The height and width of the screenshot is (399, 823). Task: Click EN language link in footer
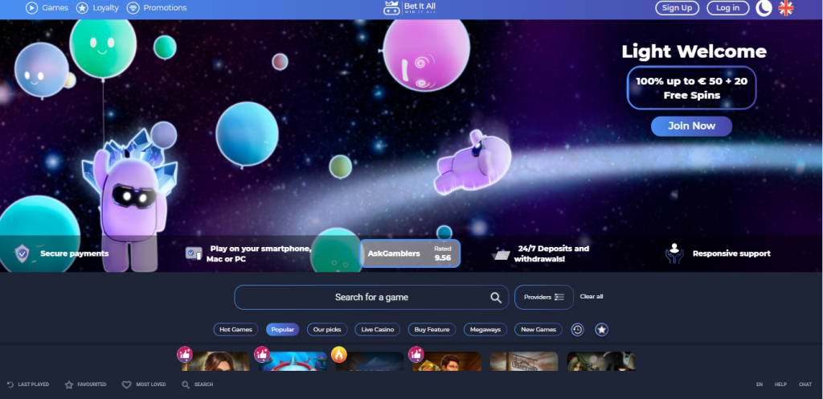[760, 385]
